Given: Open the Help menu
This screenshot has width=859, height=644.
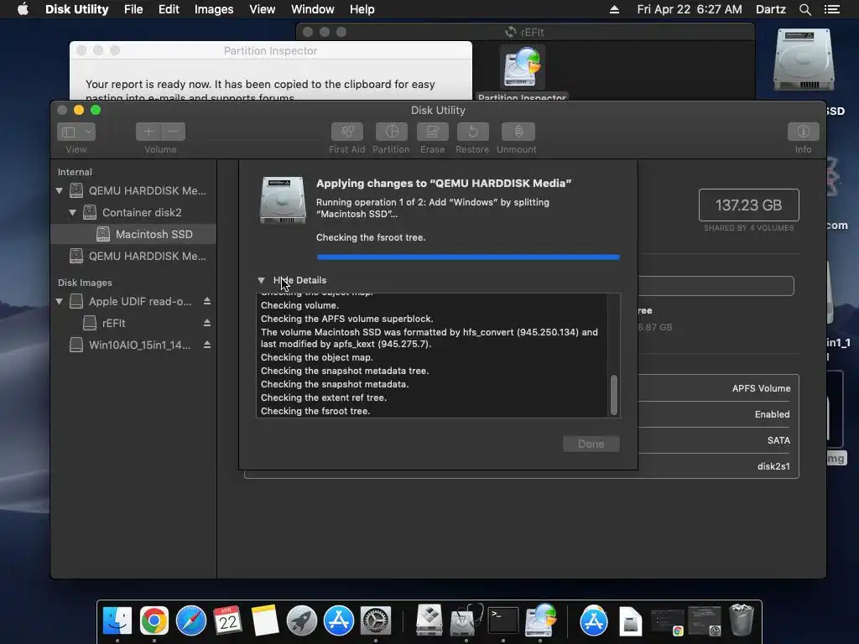Looking at the screenshot, I should pyautogui.click(x=362, y=9).
